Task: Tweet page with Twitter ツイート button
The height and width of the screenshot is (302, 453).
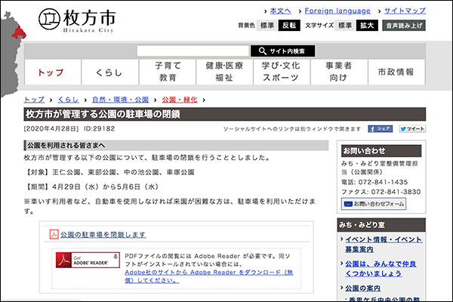Action: point(412,128)
